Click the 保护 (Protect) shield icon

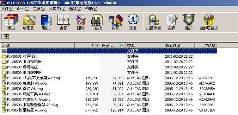189,20
